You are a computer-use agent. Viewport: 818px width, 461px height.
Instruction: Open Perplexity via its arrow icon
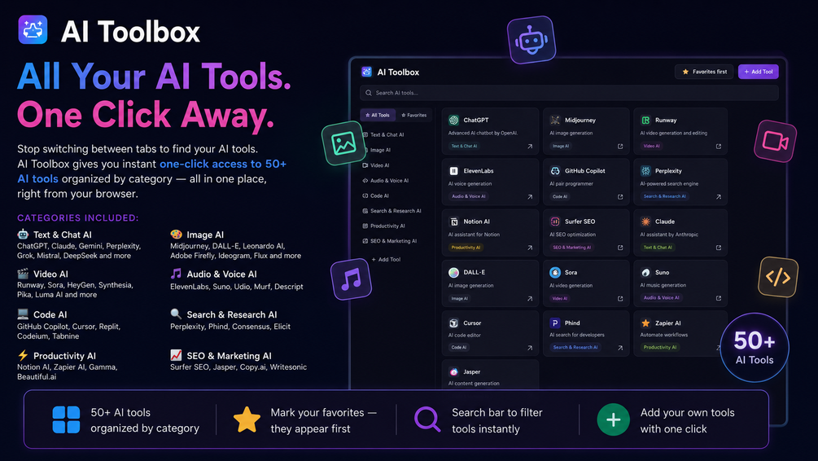pyautogui.click(x=719, y=197)
